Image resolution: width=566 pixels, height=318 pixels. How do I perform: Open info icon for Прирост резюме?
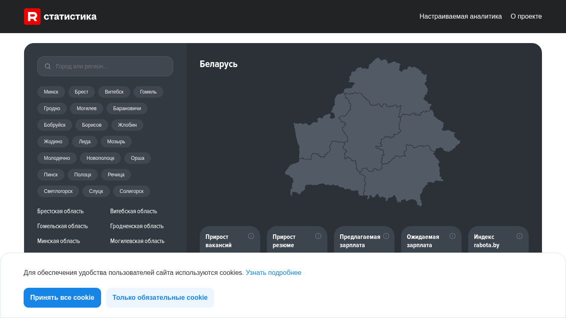pyautogui.click(x=318, y=236)
